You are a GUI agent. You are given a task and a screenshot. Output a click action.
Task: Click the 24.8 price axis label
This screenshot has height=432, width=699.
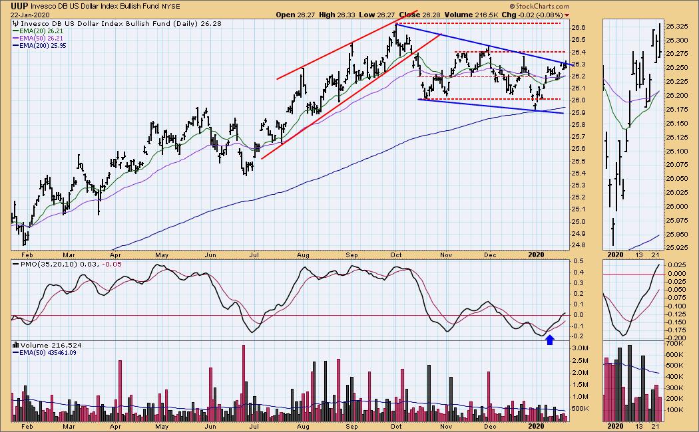coord(579,246)
